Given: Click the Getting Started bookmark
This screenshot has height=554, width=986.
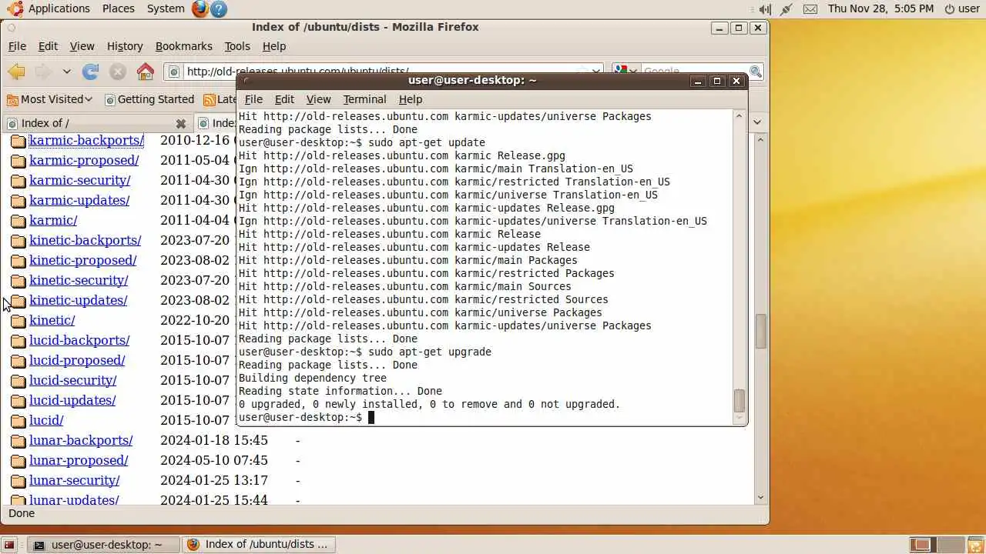Looking at the screenshot, I should 149,99.
